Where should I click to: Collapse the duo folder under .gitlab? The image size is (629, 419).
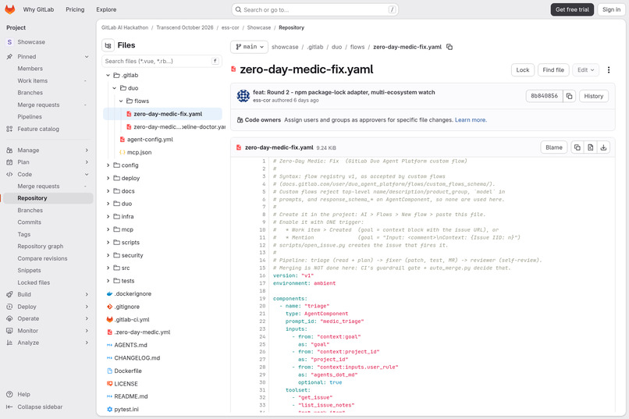point(114,88)
